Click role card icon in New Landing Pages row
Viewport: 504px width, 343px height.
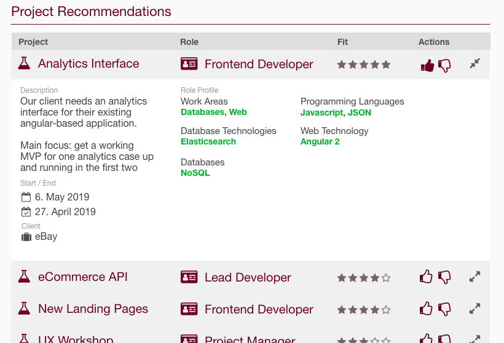coord(189,309)
